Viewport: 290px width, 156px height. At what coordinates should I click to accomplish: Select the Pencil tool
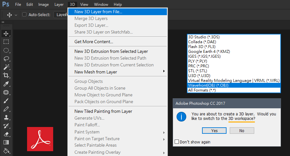(6, 109)
